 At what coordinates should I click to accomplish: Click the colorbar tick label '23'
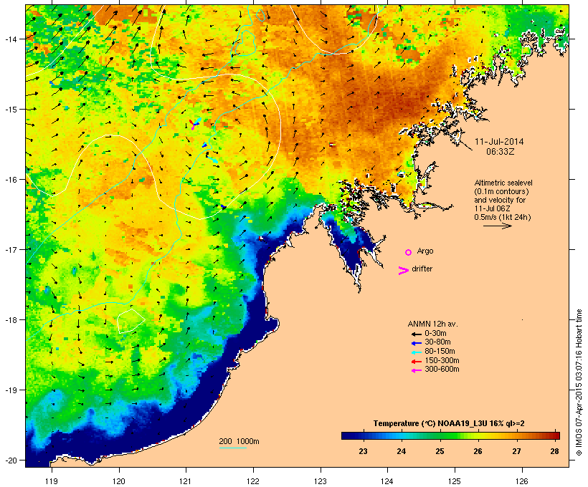(x=363, y=451)
